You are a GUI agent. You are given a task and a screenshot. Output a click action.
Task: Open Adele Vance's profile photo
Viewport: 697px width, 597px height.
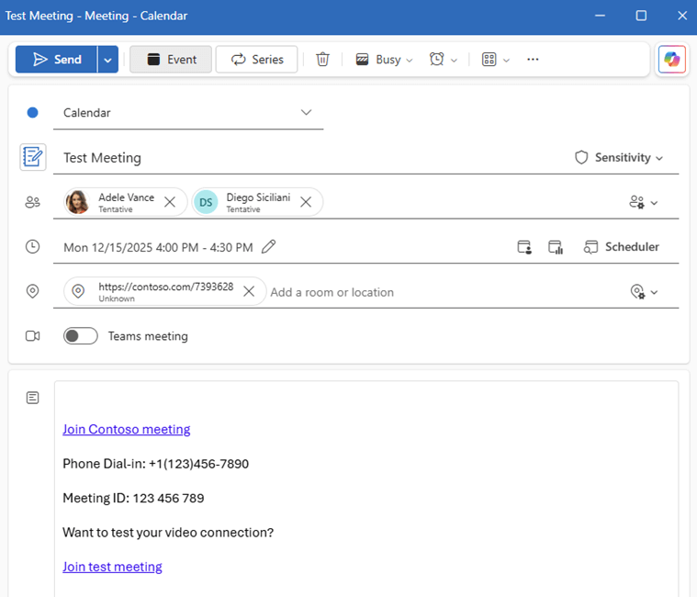pyautogui.click(x=77, y=202)
